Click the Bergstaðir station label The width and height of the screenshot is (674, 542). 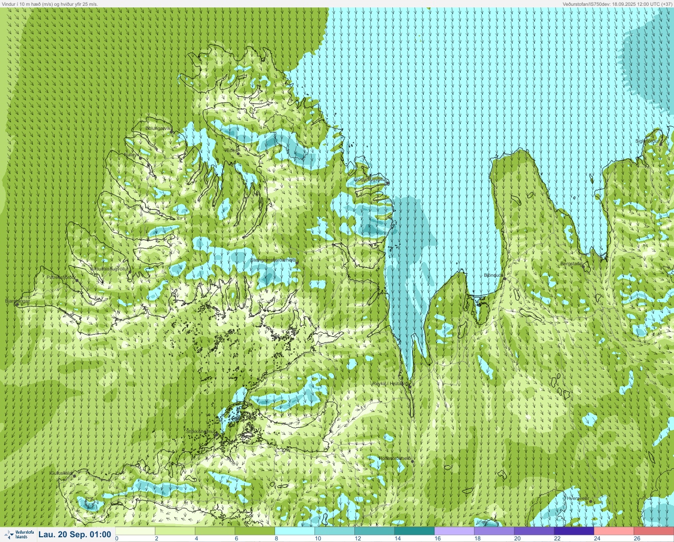[572, 263]
